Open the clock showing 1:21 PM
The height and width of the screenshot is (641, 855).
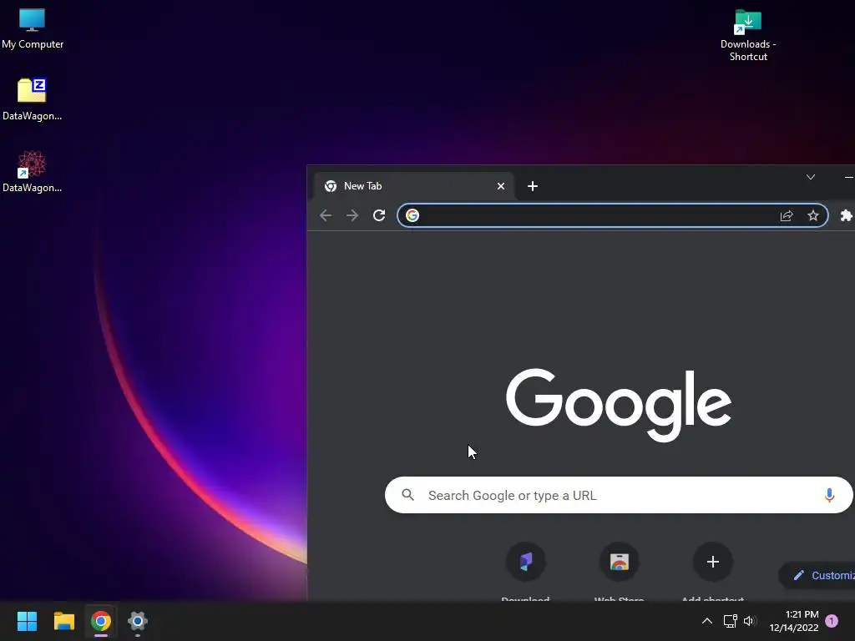point(794,621)
